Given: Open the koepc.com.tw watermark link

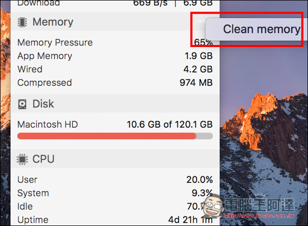Looking at the screenshot, I should pos(259,216).
